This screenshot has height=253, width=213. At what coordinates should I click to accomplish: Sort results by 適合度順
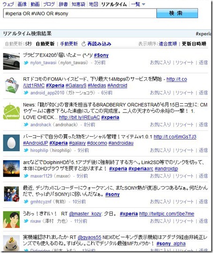click(167, 44)
